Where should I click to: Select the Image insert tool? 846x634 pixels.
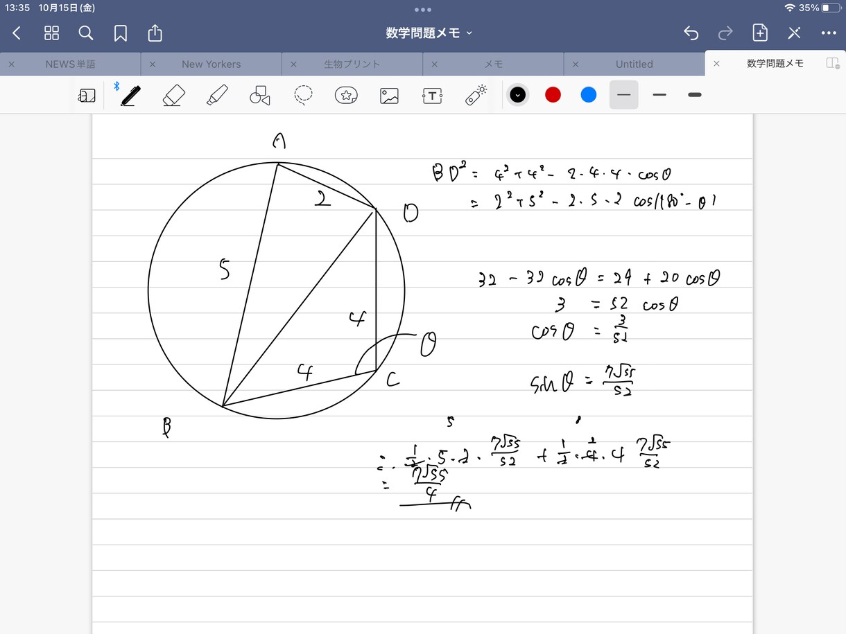point(389,96)
